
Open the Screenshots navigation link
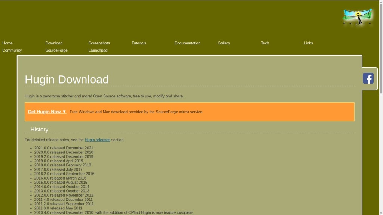99,43
